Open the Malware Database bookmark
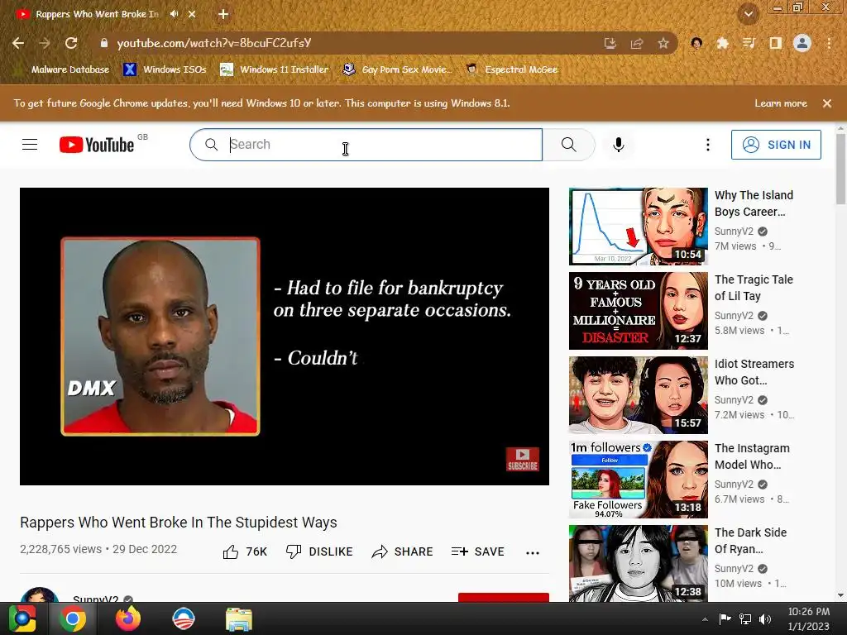Screen dimensions: 847x635 (x=62, y=69)
